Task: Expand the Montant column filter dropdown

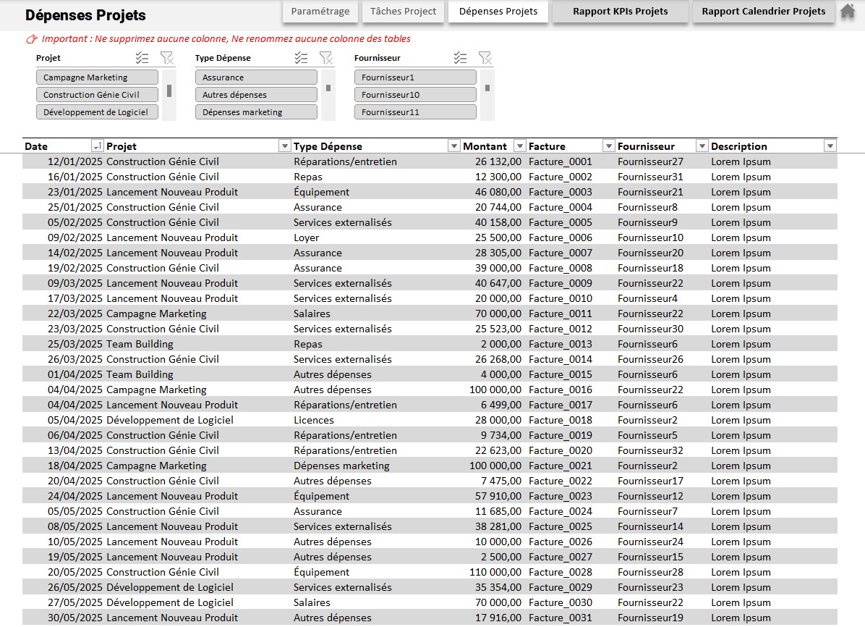Action: click(x=519, y=146)
